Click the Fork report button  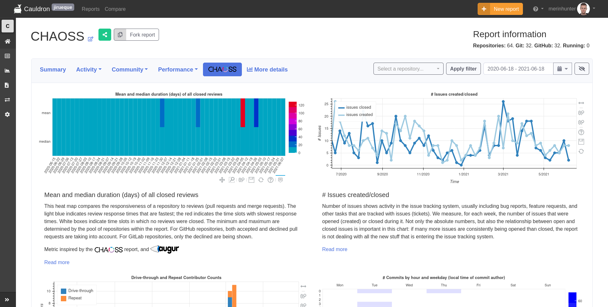(x=136, y=35)
